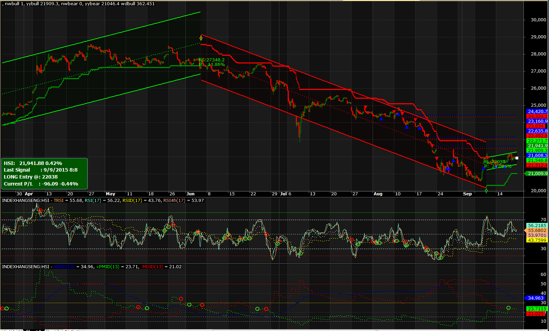This screenshot has width=549, height=331.
Task: Select the blue 22,635.8 price tag
Action: tap(537, 131)
